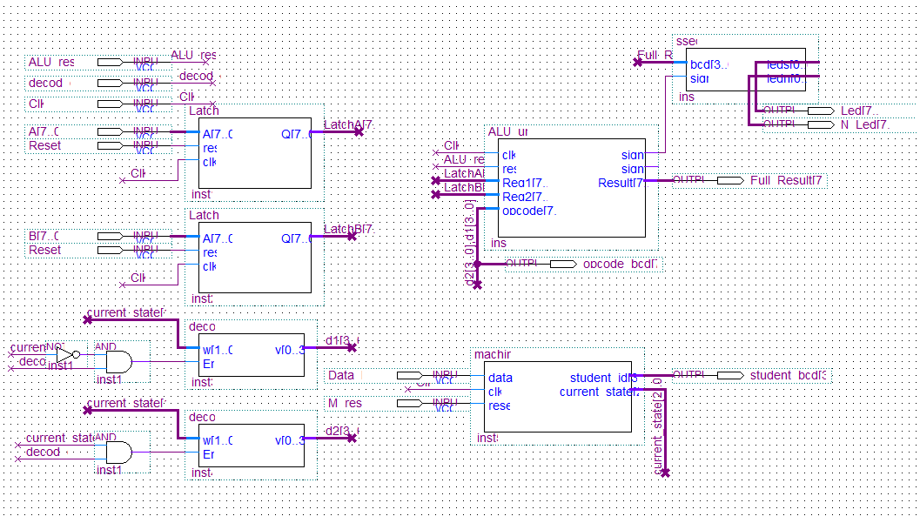The height and width of the screenshot is (523, 920).
Task: Select the Full_Result output pin symbol
Action: pos(730,181)
